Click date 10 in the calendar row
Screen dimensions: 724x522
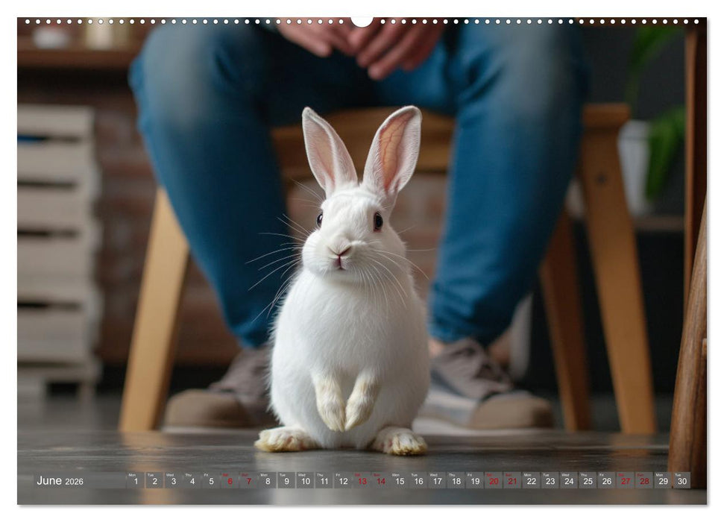pyautogui.click(x=304, y=483)
